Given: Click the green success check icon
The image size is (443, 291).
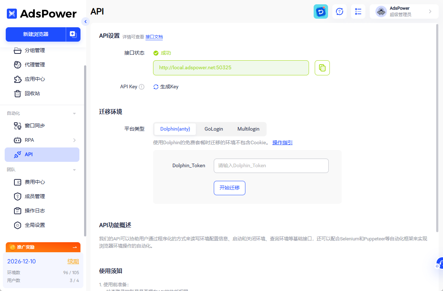Looking at the screenshot, I should (156, 53).
